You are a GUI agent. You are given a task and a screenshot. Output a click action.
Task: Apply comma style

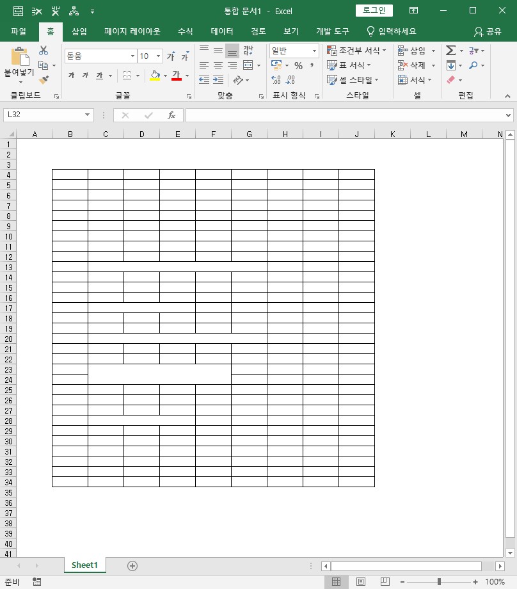pyautogui.click(x=312, y=65)
